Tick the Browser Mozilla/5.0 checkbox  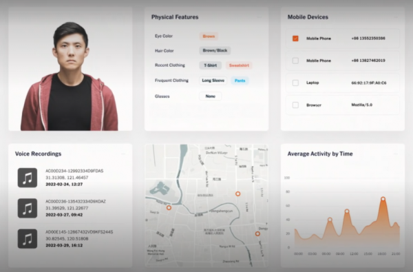tap(295, 105)
